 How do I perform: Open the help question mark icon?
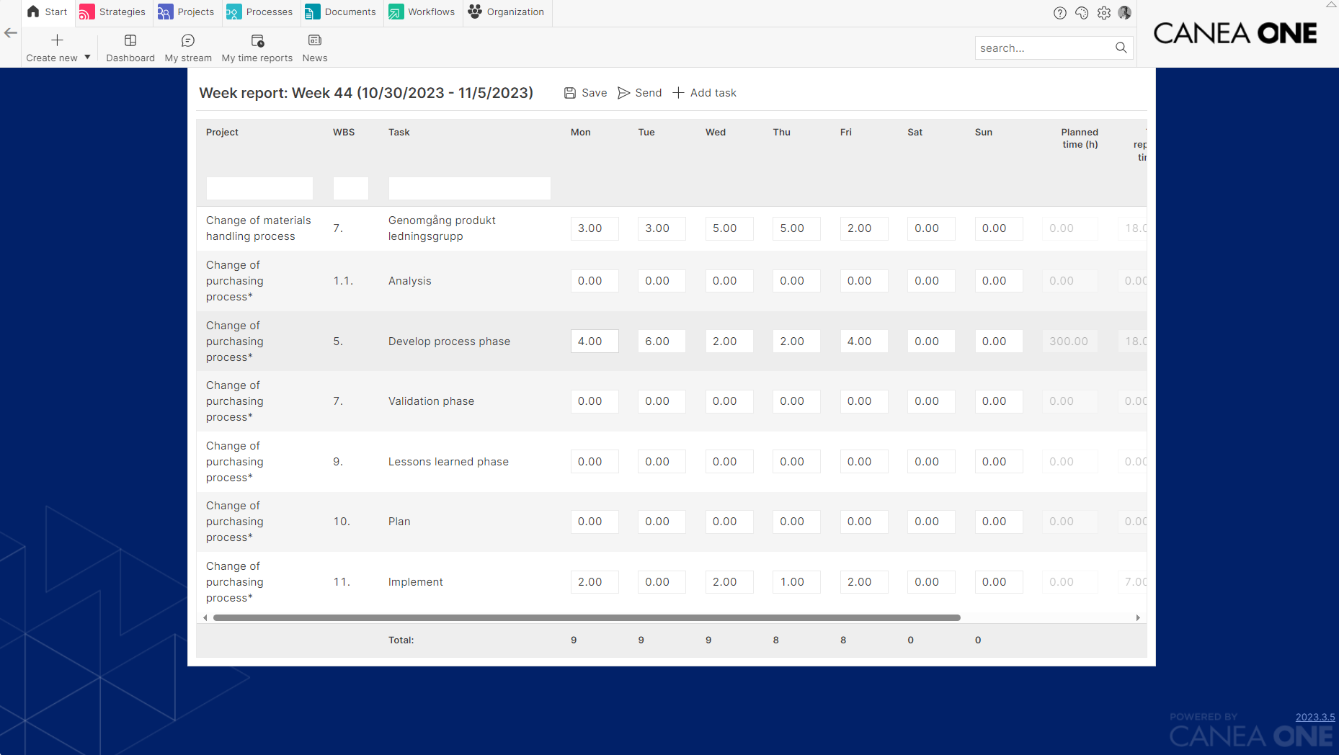click(1059, 13)
